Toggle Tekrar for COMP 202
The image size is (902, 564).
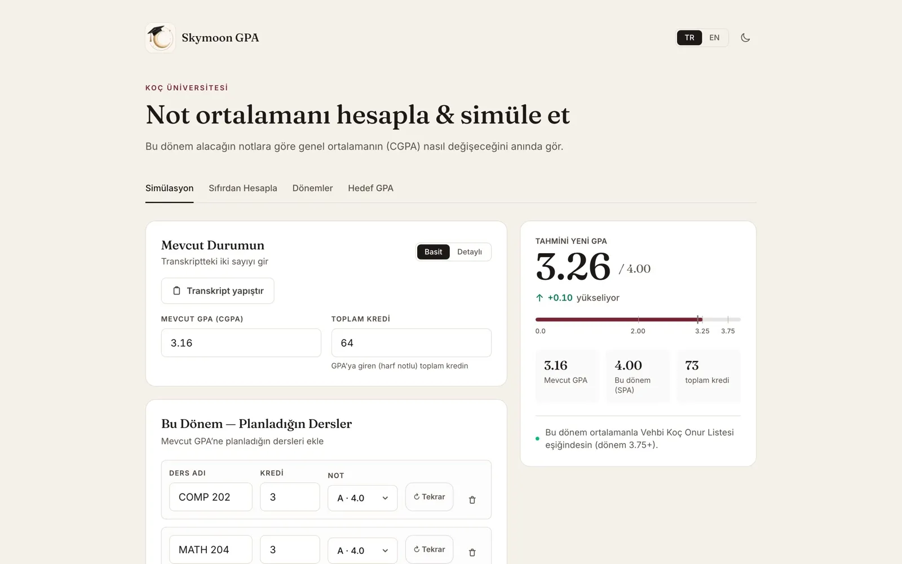pyautogui.click(x=429, y=497)
